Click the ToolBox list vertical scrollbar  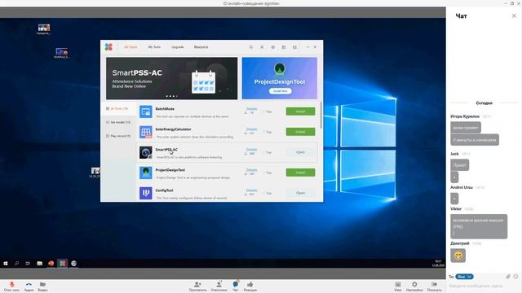tap(321, 115)
